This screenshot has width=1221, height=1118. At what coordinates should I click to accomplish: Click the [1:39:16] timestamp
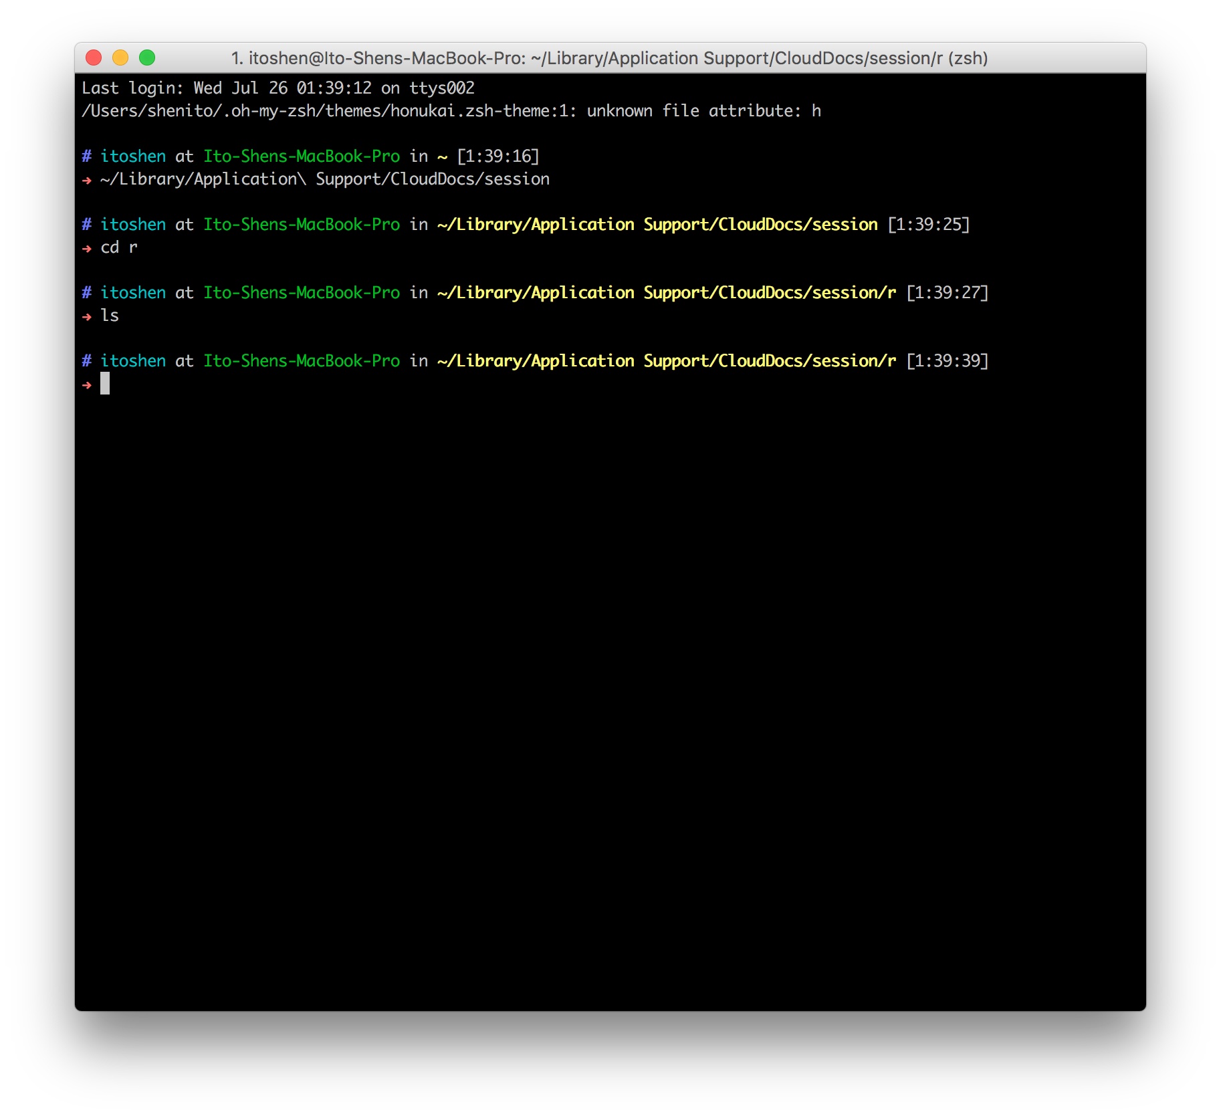(497, 156)
